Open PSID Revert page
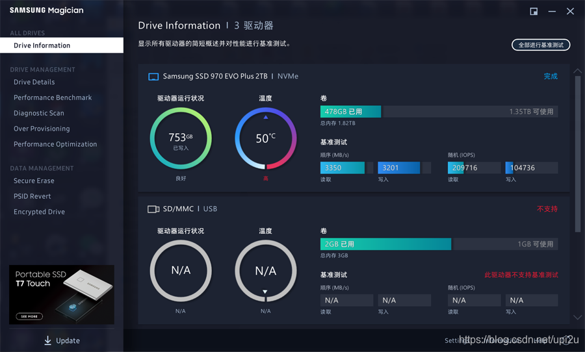This screenshot has width=585, height=352. [x=32, y=196]
